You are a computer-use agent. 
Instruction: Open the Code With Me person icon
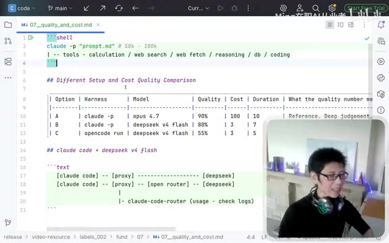pyautogui.click(x=300, y=8)
